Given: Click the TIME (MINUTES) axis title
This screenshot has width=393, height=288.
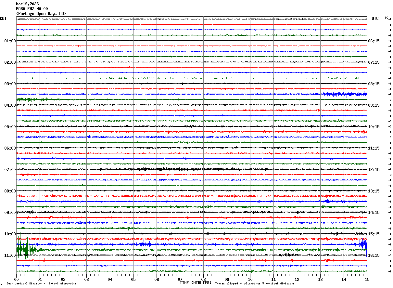Looking at the screenshot, I should coord(196,283).
